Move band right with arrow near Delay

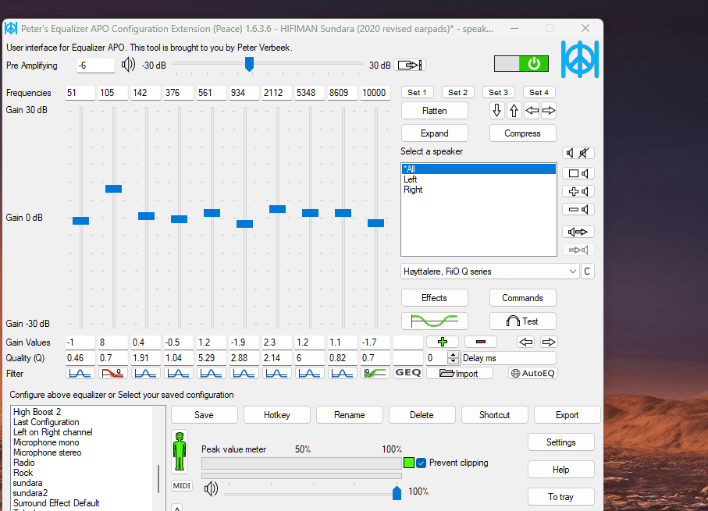pyautogui.click(x=549, y=342)
